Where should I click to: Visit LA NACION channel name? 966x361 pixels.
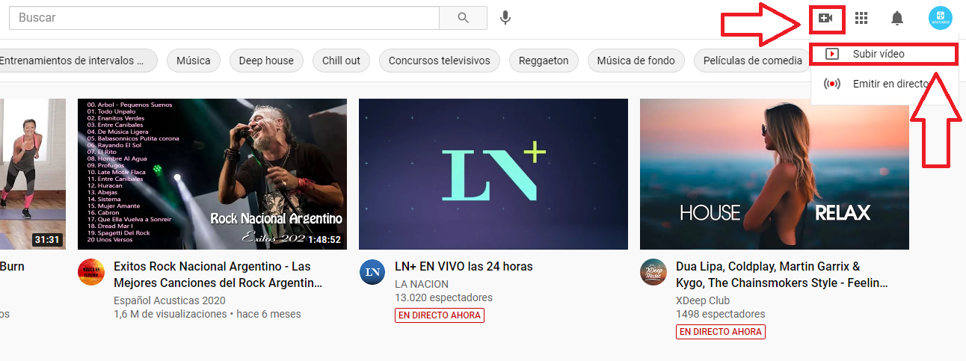pyautogui.click(x=422, y=284)
